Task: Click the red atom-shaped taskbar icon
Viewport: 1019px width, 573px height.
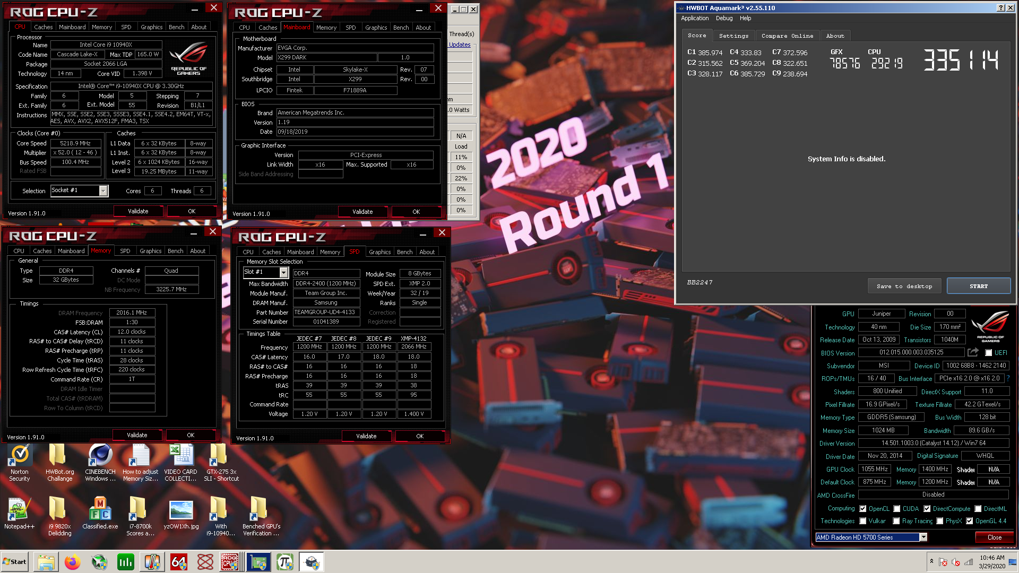Action: [x=205, y=562]
